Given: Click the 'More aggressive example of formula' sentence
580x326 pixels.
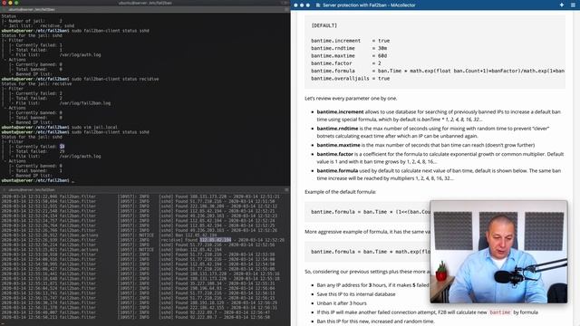Looking at the screenshot, I should coord(367,232).
